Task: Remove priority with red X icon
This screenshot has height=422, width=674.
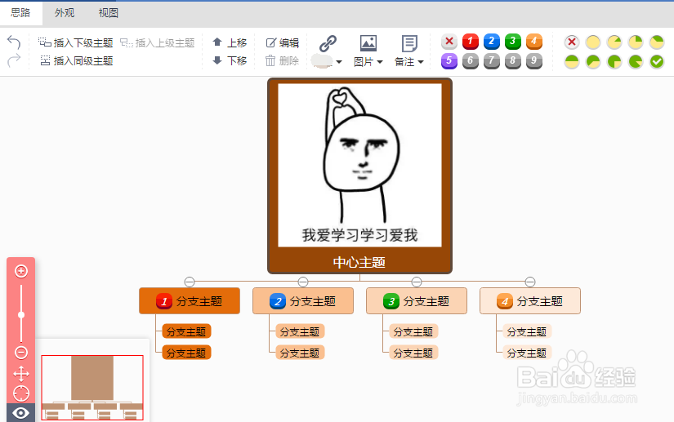Action: 449,41
